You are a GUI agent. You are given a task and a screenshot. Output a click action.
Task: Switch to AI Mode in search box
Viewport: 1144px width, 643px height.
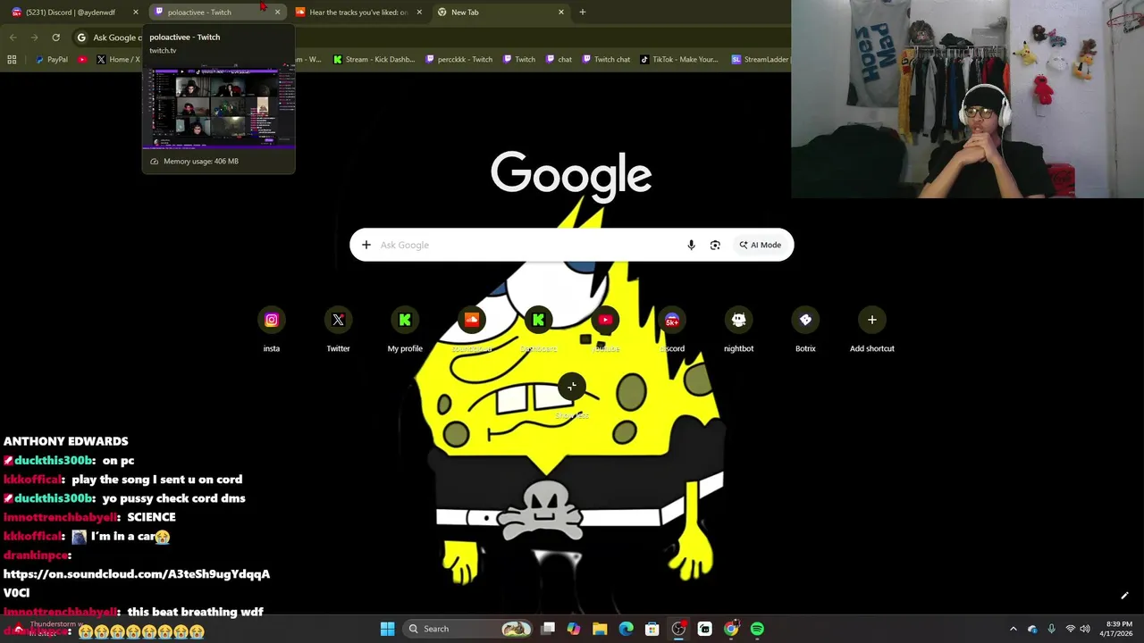(x=760, y=245)
